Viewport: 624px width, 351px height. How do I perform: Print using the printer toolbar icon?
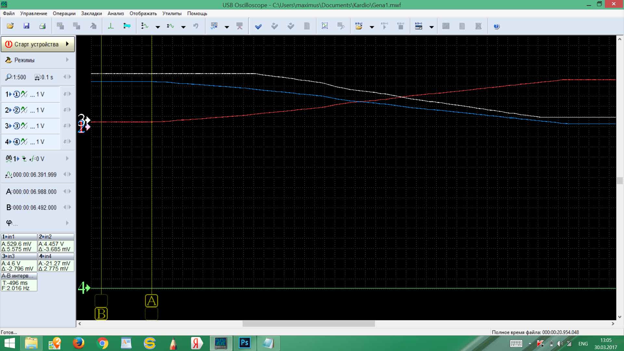click(42, 26)
